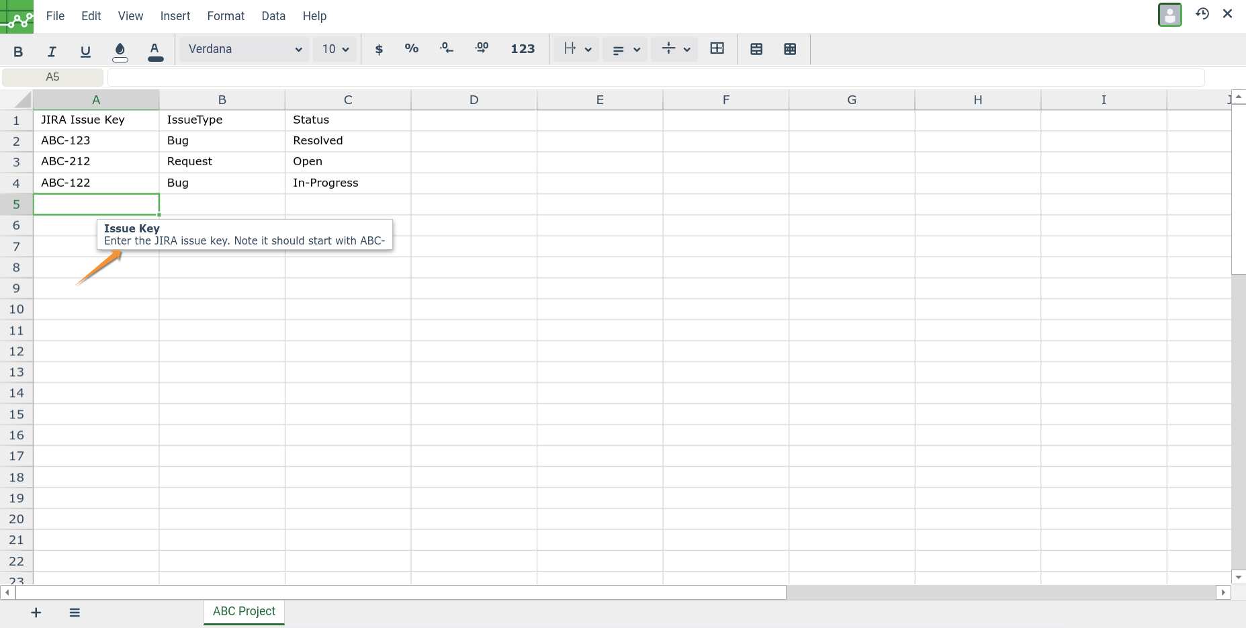Select row 12 header
1246x628 pixels.
(x=16, y=351)
